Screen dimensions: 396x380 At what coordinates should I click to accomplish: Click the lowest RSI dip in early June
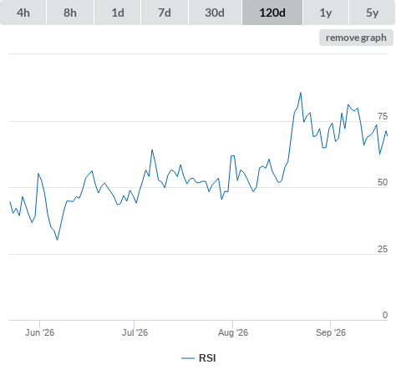tap(58, 240)
